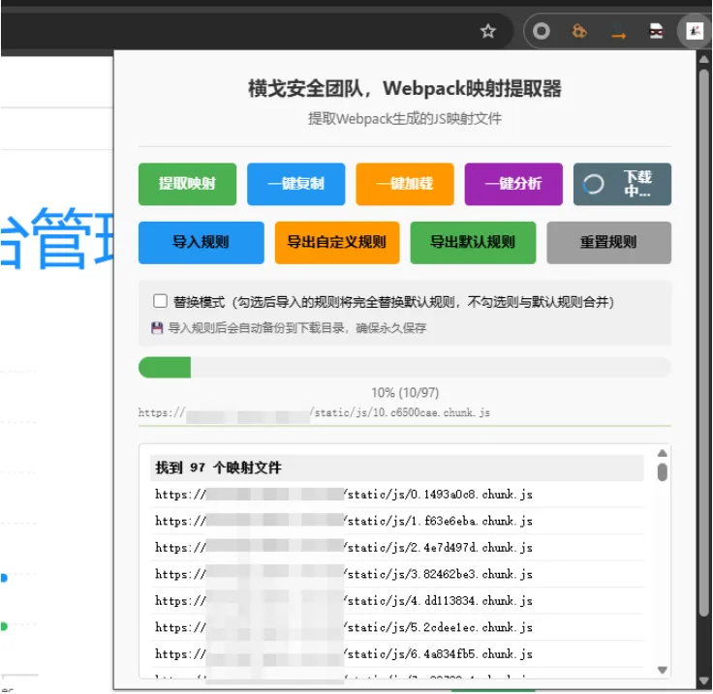
Task: Select the 6.4a834fb5.chunk.js entry
Action: pyautogui.click(x=397, y=654)
